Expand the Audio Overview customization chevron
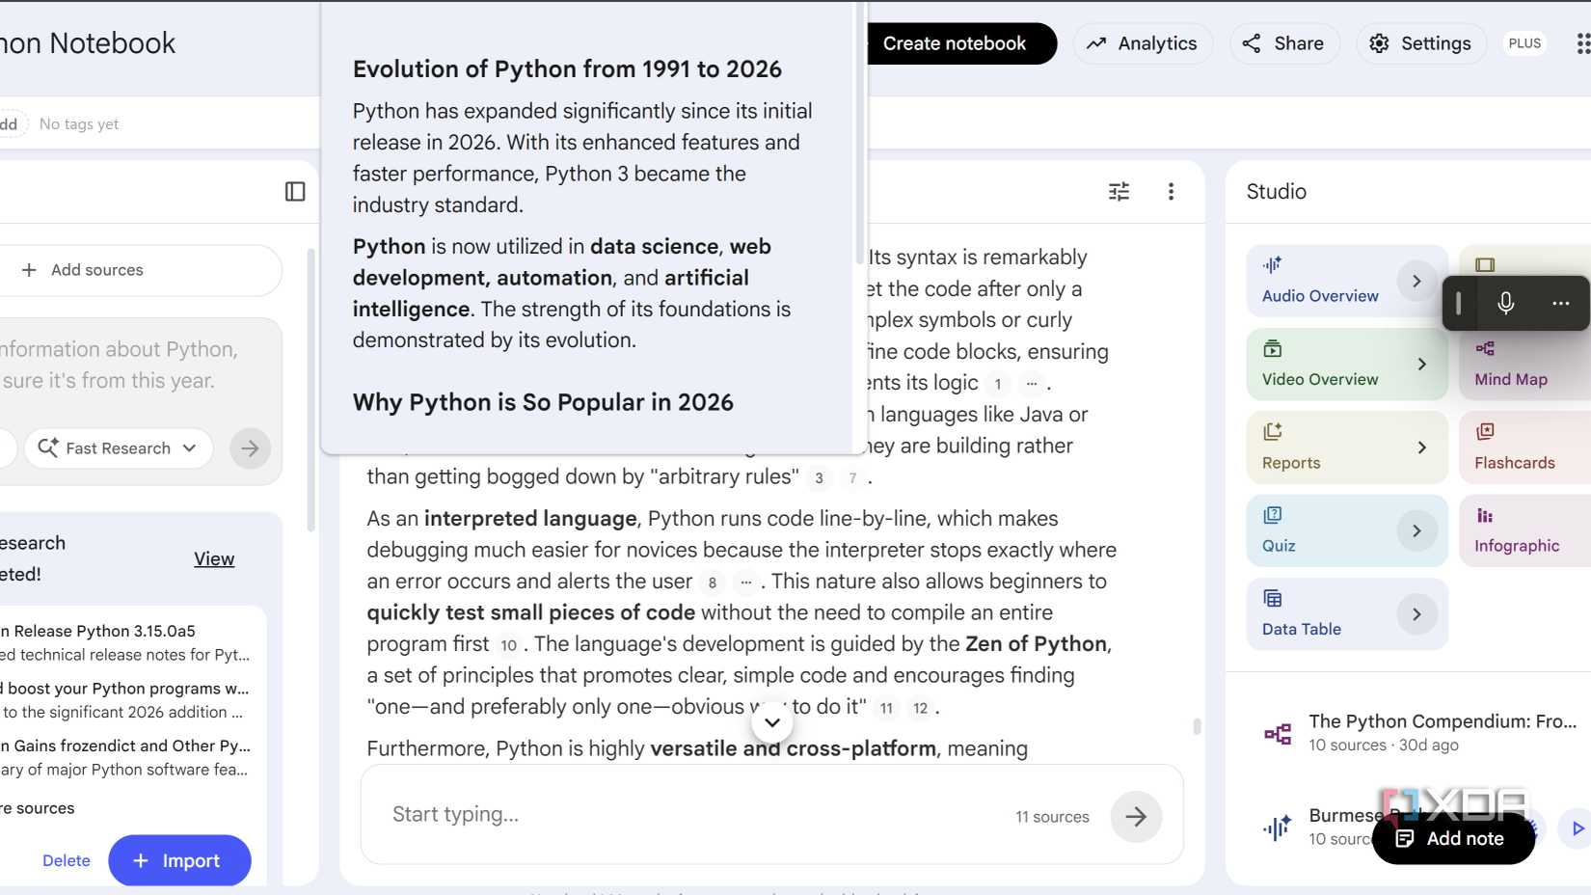 [1416, 281]
